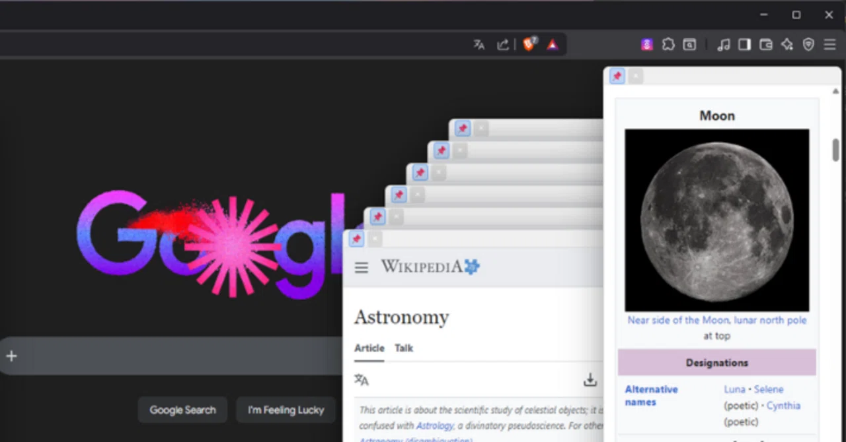846x442 pixels.
Task: Close the Moon popup with its X
Action: pyautogui.click(x=635, y=77)
